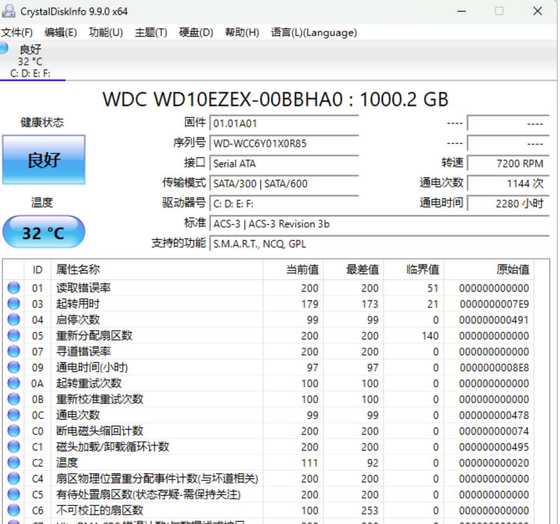Click the 标准 field ACS-3 Revision 3b
The image size is (560, 524).
tap(379, 224)
